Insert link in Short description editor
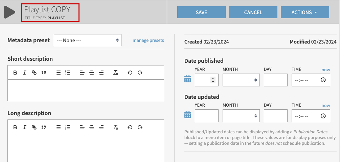The width and height of the screenshot is (340, 162). coord(34,73)
